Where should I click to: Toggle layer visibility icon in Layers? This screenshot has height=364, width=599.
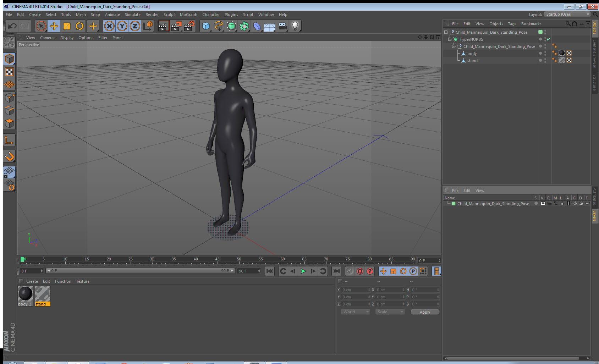click(543, 204)
